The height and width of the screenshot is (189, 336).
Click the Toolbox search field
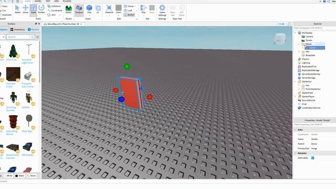pyautogui.click(x=18, y=37)
